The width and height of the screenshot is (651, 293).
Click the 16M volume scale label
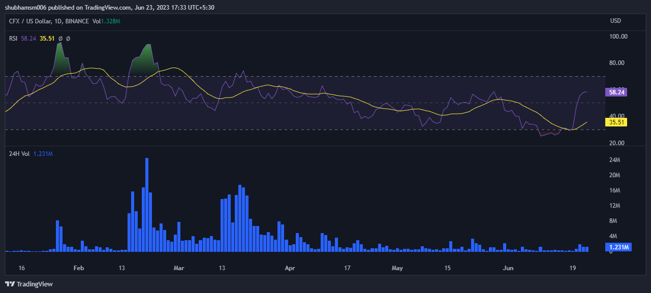coord(615,191)
